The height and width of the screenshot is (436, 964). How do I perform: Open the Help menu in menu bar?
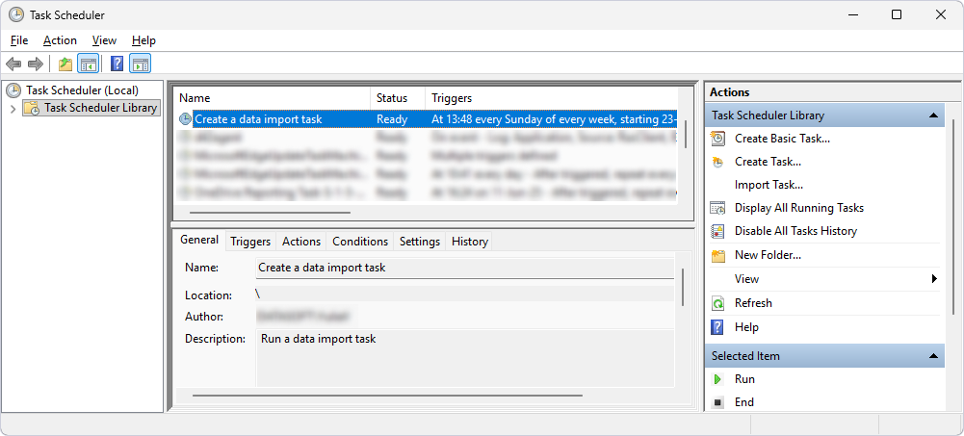pyautogui.click(x=143, y=40)
